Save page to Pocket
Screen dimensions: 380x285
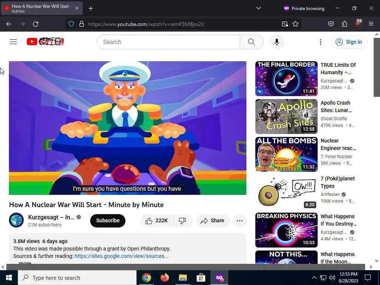(331, 24)
